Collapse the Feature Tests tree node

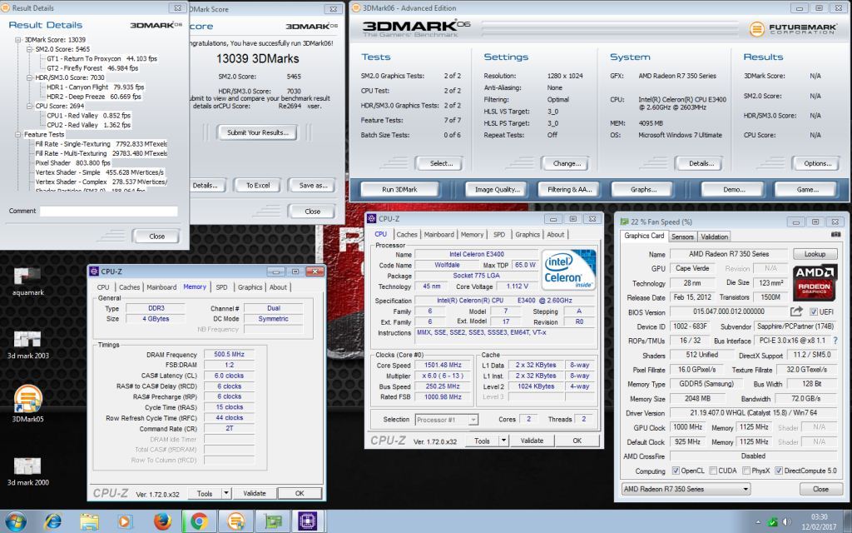tap(18, 134)
